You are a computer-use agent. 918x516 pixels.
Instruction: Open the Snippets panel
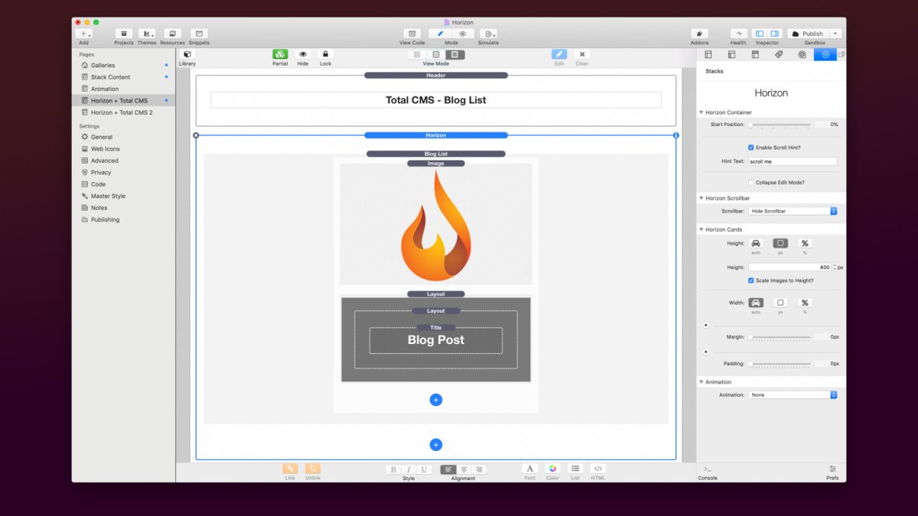tap(199, 34)
